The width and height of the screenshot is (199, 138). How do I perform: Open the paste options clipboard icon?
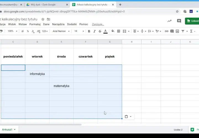point(126,116)
